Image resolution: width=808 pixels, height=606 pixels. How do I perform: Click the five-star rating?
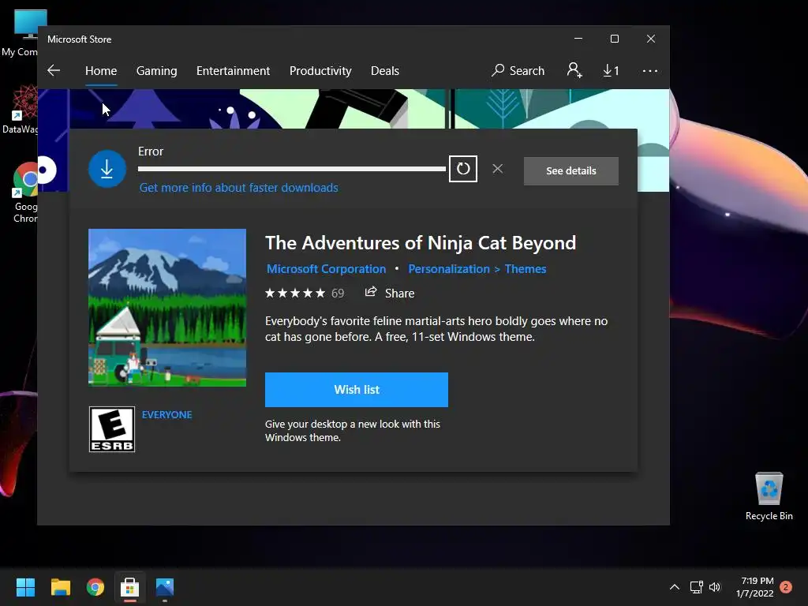tap(295, 294)
